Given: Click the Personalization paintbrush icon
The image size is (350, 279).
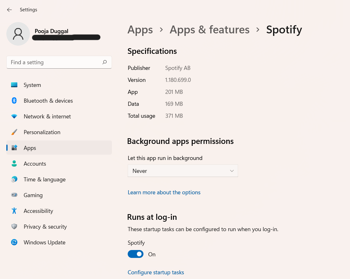Looking at the screenshot, I should pyautogui.click(x=14, y=132).
